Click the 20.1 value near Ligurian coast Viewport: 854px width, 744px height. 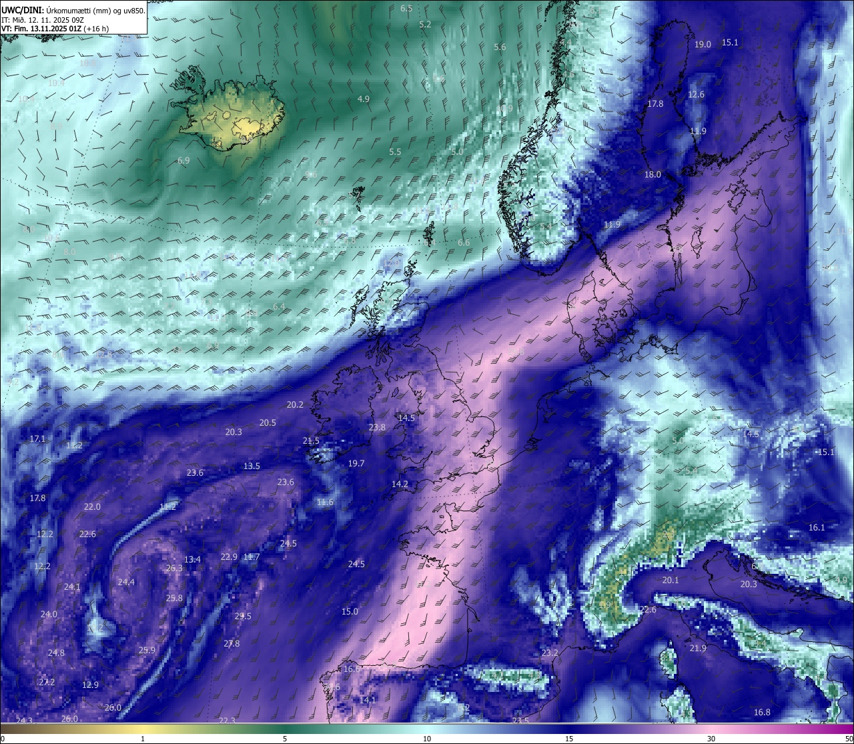tap(671, 580)
